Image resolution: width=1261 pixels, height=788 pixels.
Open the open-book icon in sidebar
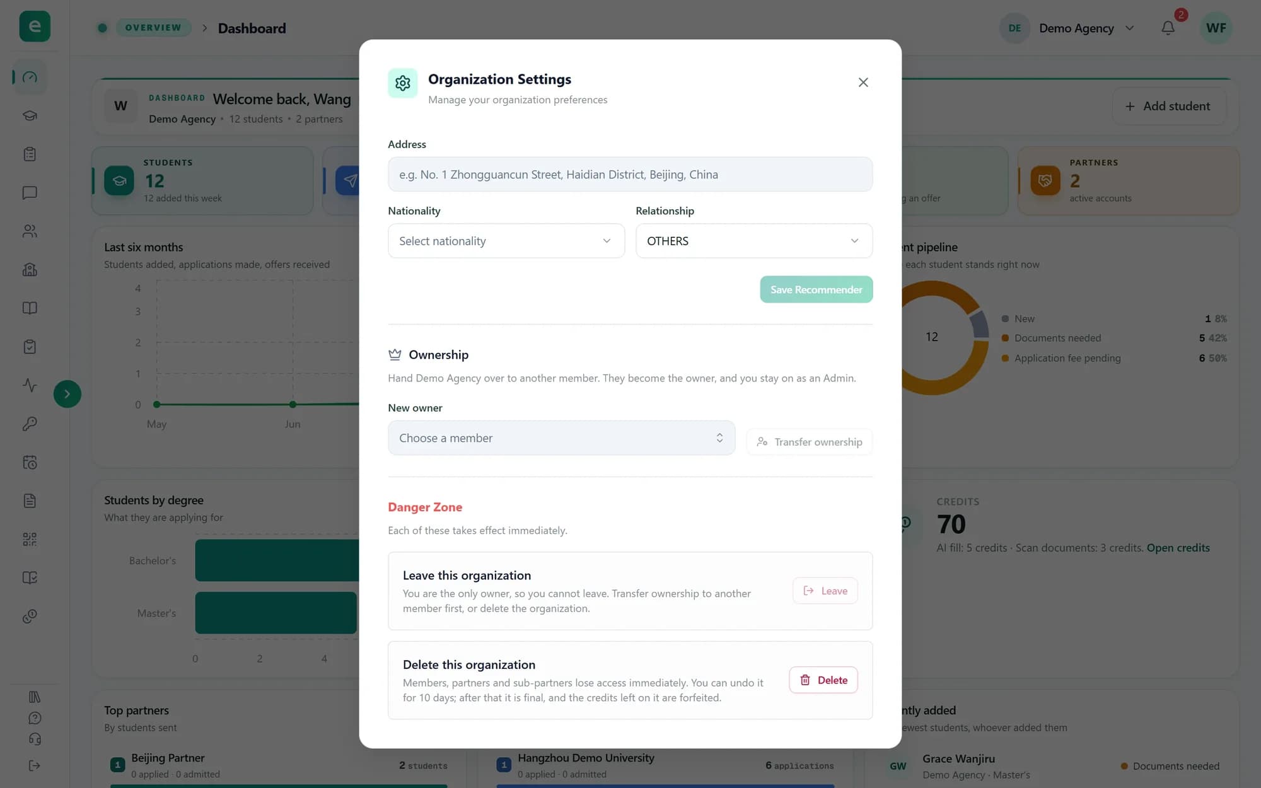30,308
